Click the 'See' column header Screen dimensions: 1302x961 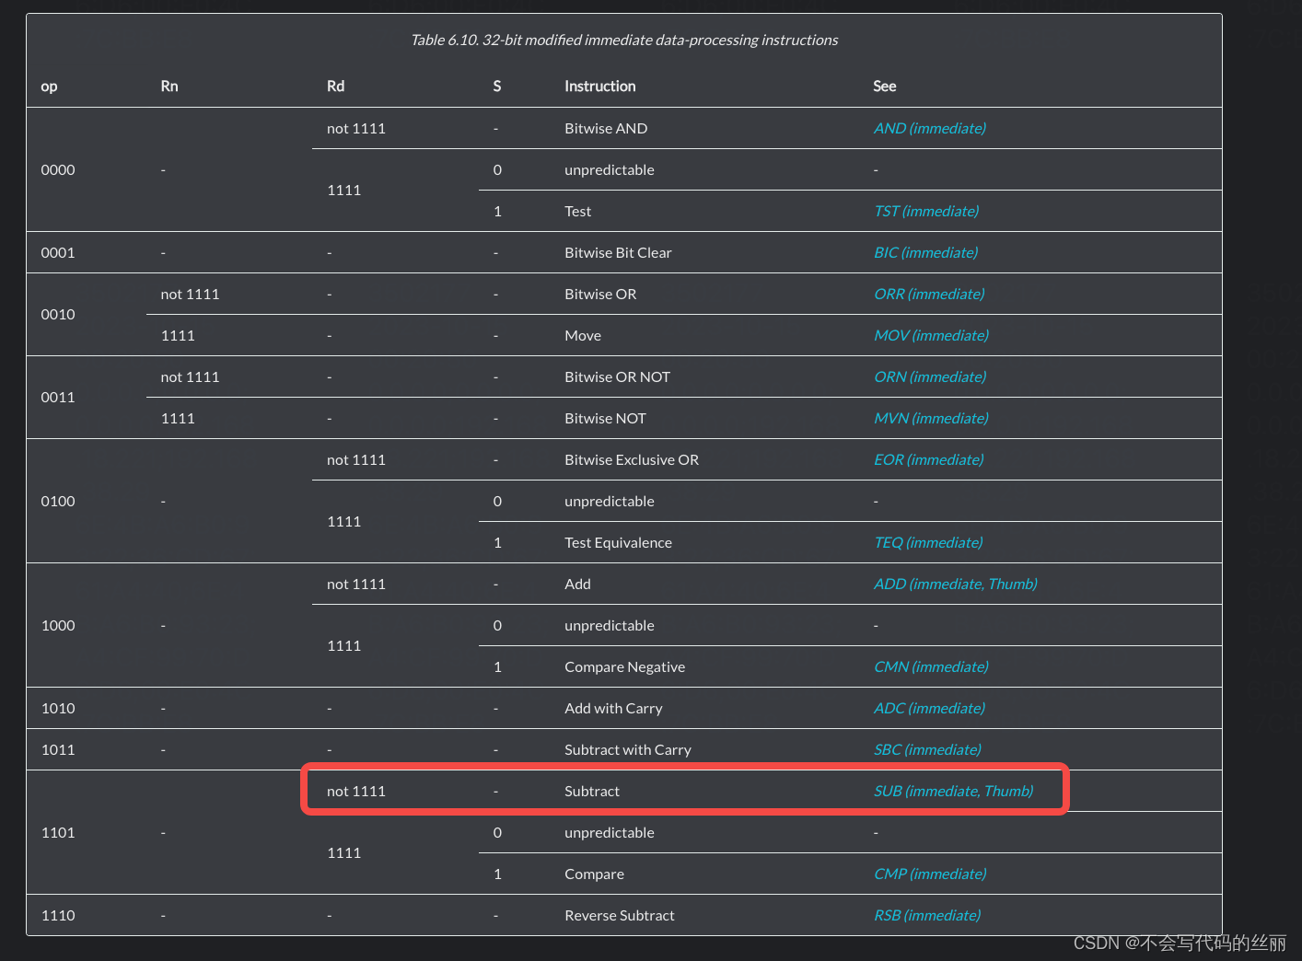[885, 87]
